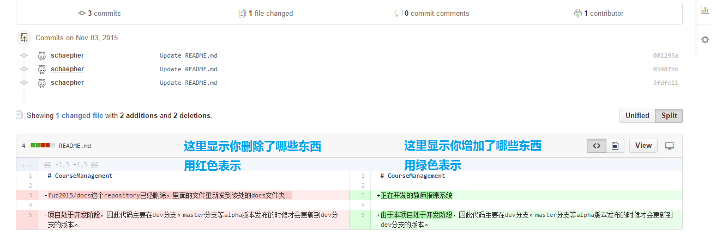Switch diff to Unified view
Image resolution: width=716 pixels, height=236 pixels.
point(637,116)
